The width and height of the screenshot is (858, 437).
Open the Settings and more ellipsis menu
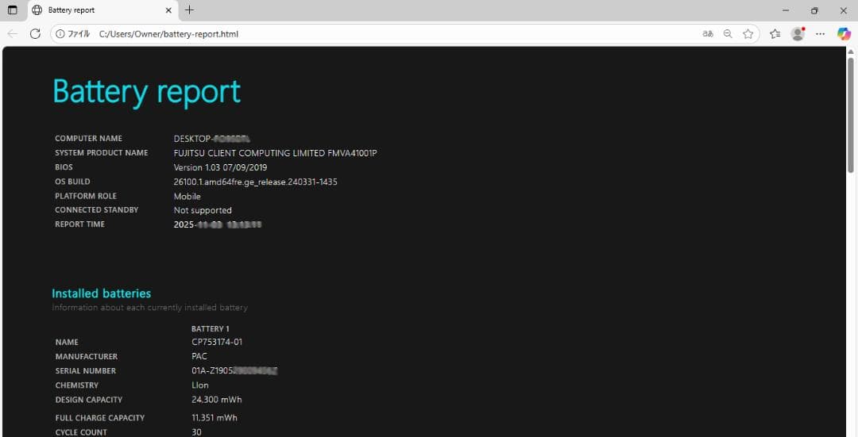821,34
